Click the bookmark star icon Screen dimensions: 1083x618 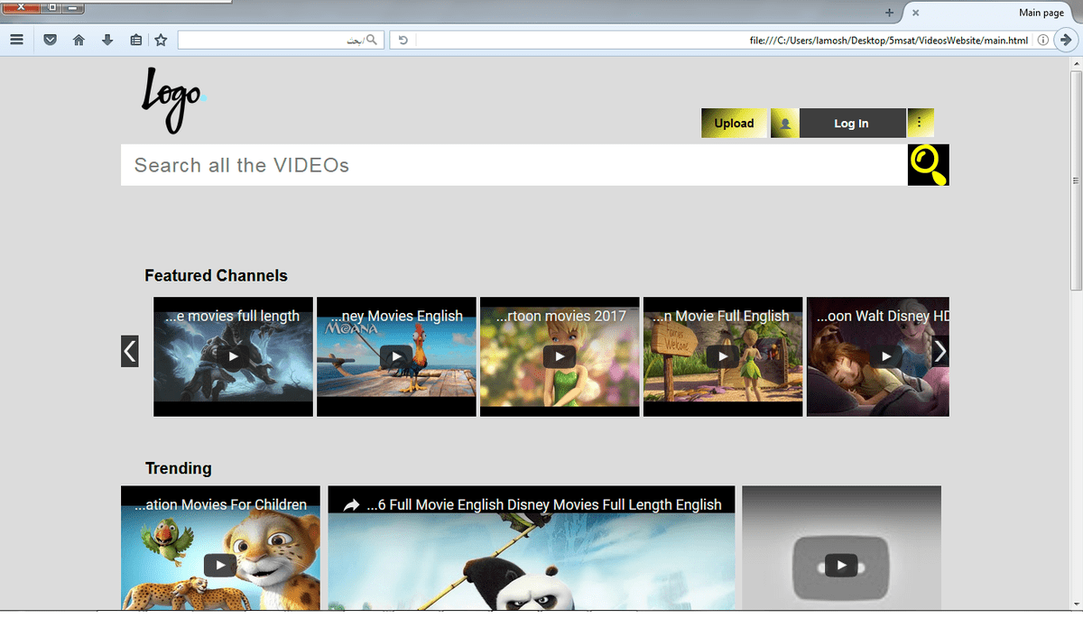coord(161,40)
